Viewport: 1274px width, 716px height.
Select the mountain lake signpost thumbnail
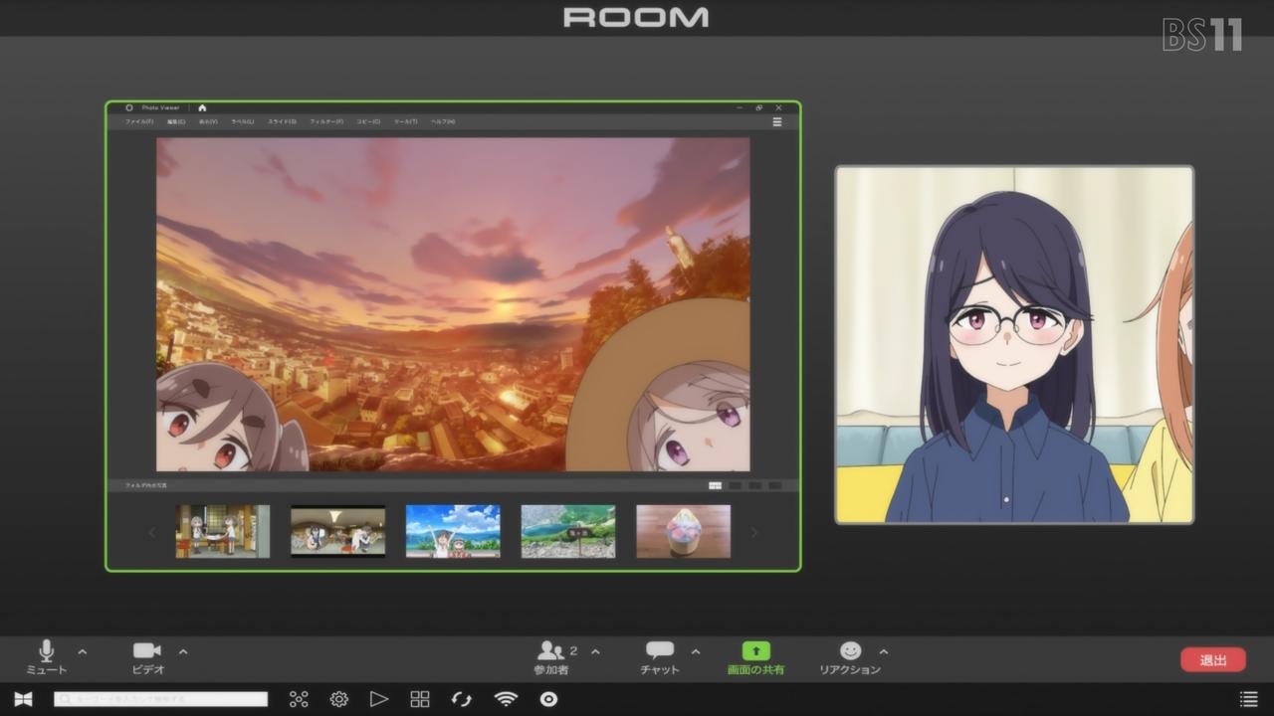click(x=568, y=531)
